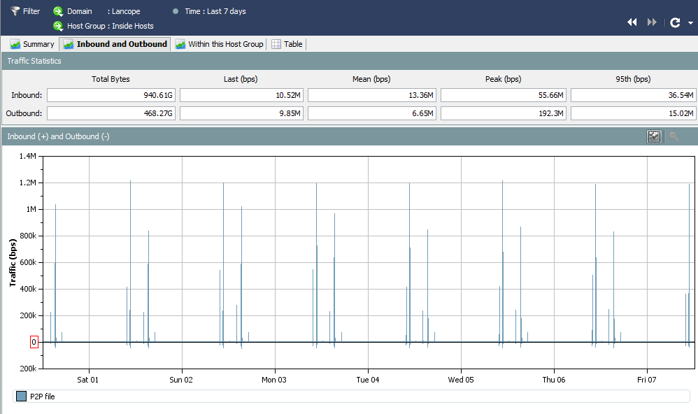Click the Outbound Last bps field 9.85M
Viewport: 698px width, 414px height.
(241, 113)
